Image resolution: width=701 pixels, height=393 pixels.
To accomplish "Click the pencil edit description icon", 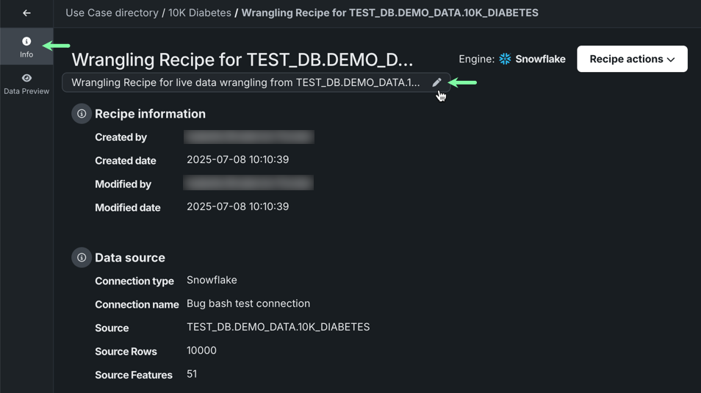I will (x=437, y=82).
